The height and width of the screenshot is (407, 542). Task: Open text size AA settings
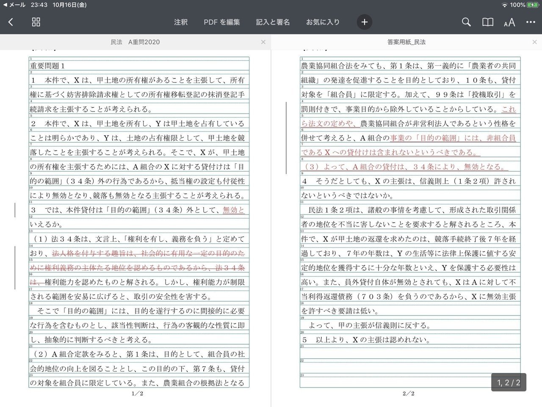(x=509, y=22)
